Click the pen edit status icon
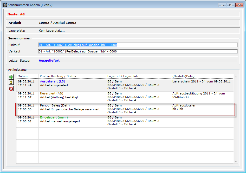The width and height of the screenshot is (246, 173). [x=11, y=83]
